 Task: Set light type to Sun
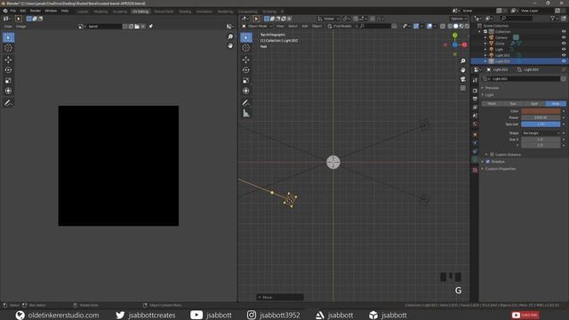(513, 104)
